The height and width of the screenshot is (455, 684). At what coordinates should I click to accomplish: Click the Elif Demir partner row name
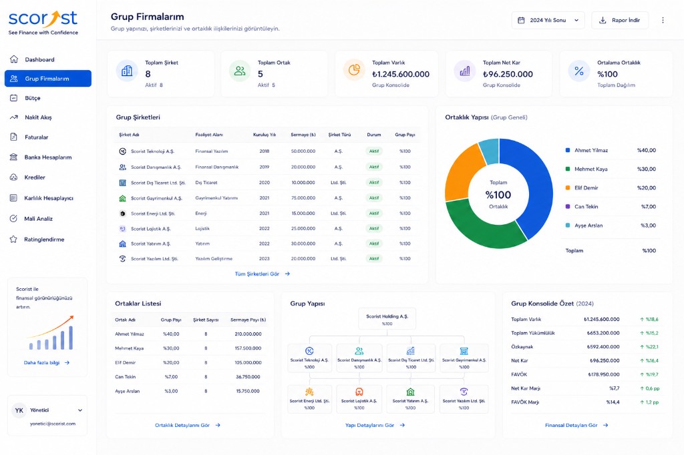[x=125, y=363]
